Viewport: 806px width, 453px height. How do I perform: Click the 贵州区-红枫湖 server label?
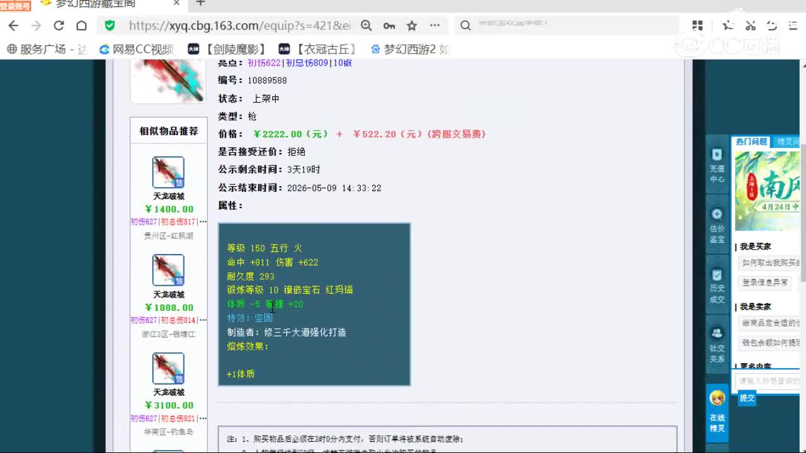pyautogui.click(x=168, y=236)
